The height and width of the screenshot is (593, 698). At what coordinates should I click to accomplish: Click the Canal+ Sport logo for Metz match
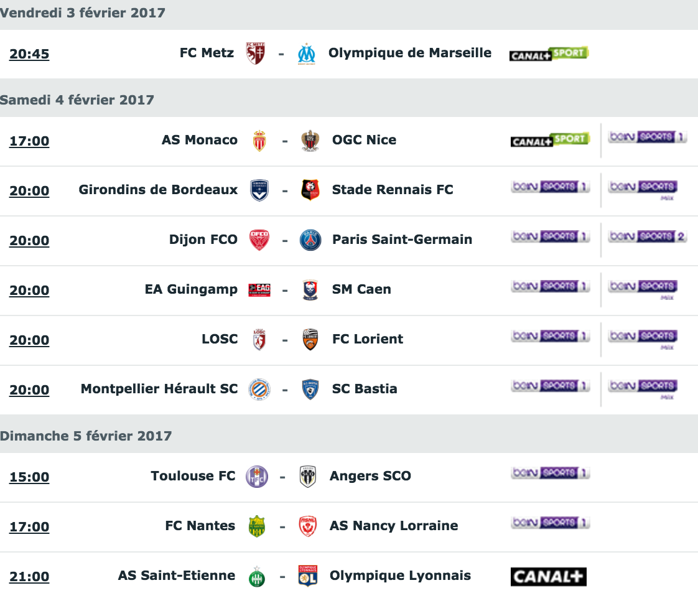[549, 54]
